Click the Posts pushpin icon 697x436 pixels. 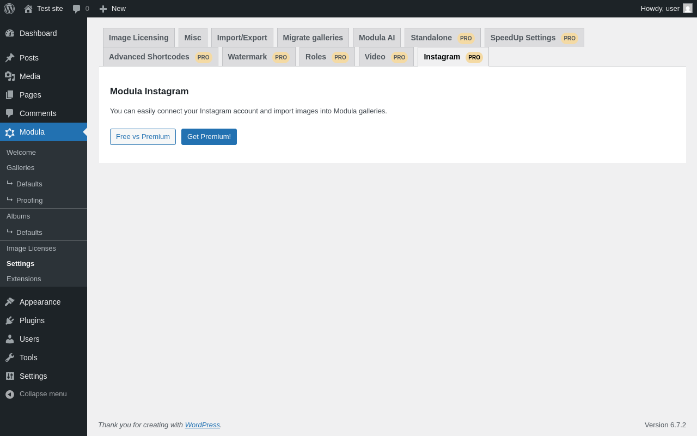coord(10,58)
